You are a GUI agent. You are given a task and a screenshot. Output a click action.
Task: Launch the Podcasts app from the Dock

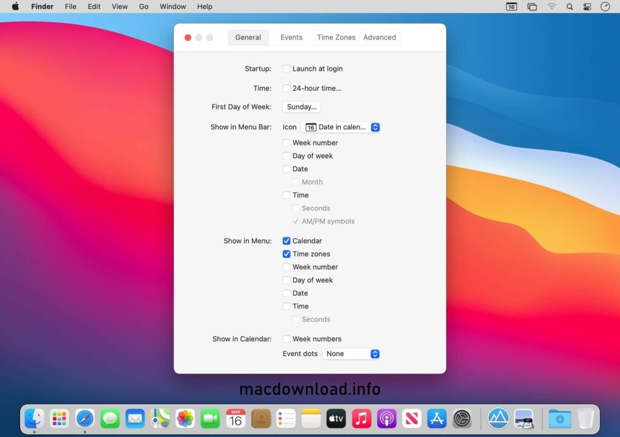tap(386, 418)
